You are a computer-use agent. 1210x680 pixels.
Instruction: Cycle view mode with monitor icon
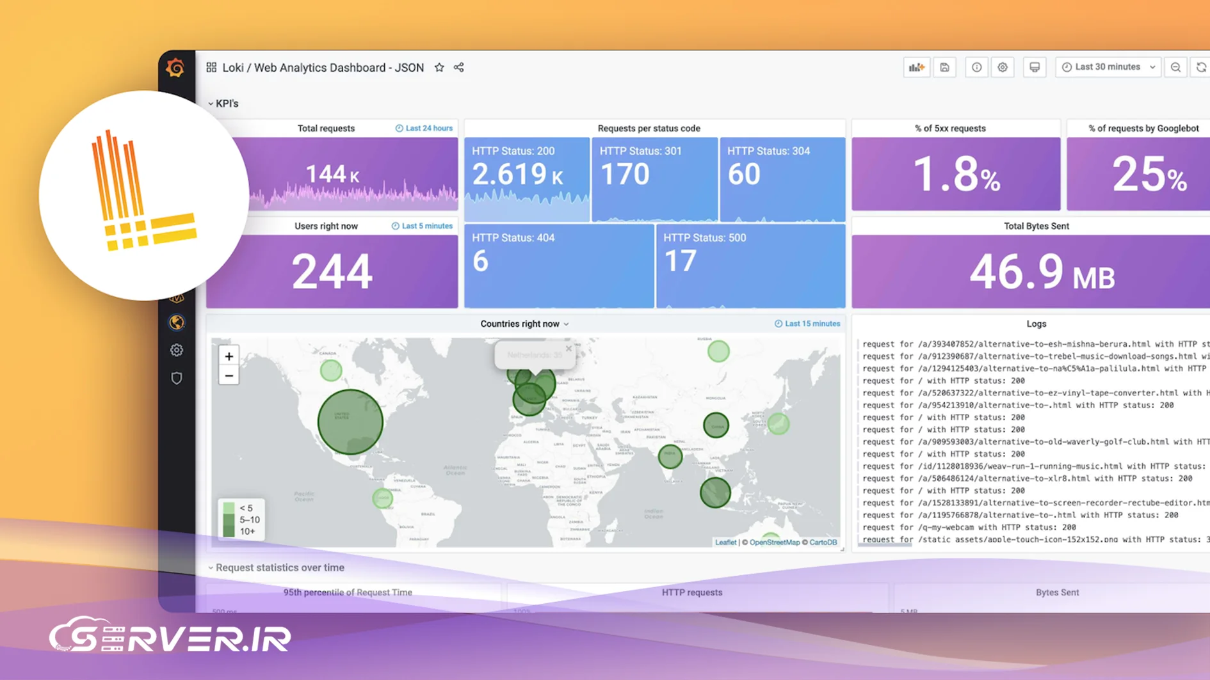(1035, 67)
